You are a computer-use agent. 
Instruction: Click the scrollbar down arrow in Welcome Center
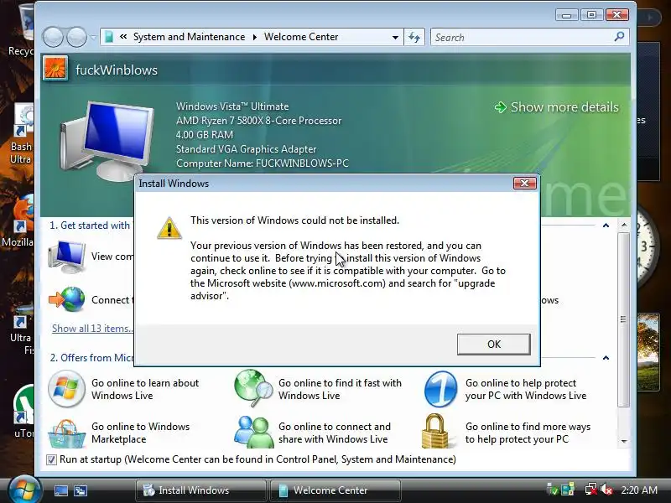pyautogui.click(x=624, y=442)
